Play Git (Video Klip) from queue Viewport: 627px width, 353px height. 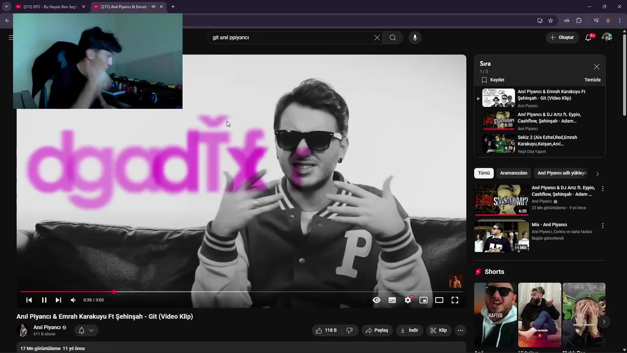(539, 98)
